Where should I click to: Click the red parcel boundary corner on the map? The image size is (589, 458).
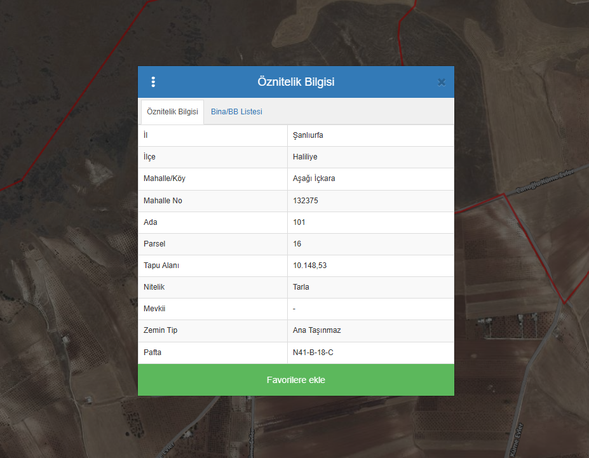tap(564, 302)
